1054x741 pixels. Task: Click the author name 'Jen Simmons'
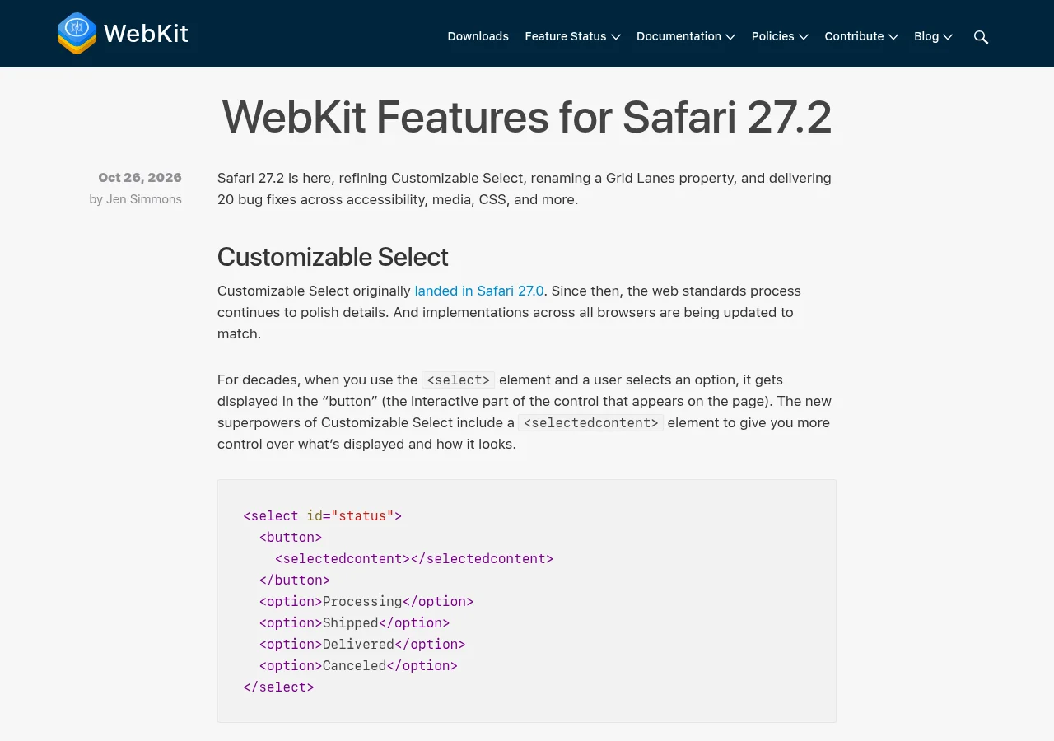point(144,199)
